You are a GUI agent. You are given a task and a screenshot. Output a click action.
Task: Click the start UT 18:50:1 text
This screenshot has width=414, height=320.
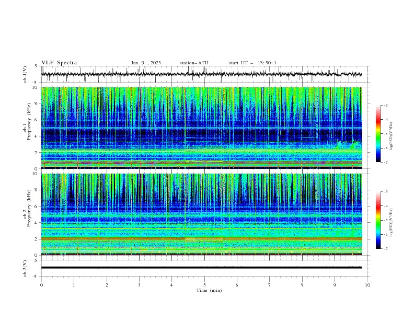coord(252,63)
